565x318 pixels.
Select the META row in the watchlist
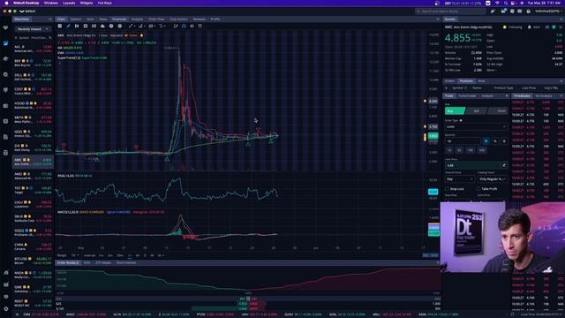tap(33, 119)
